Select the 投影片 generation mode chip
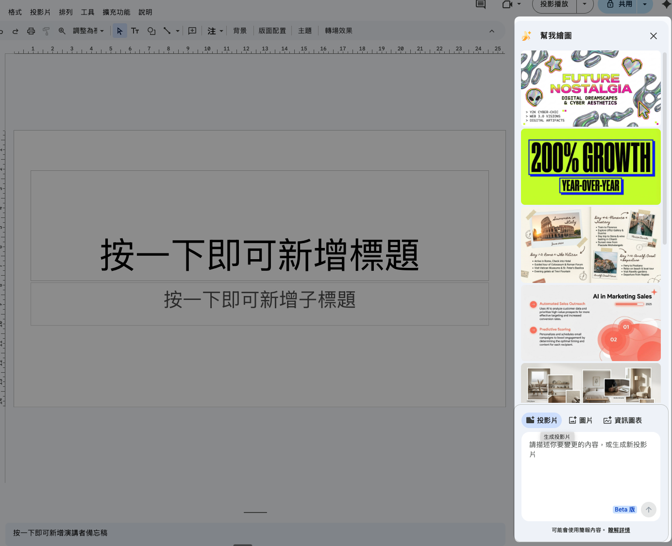672x546 pixels. click(x=541, y=420)
